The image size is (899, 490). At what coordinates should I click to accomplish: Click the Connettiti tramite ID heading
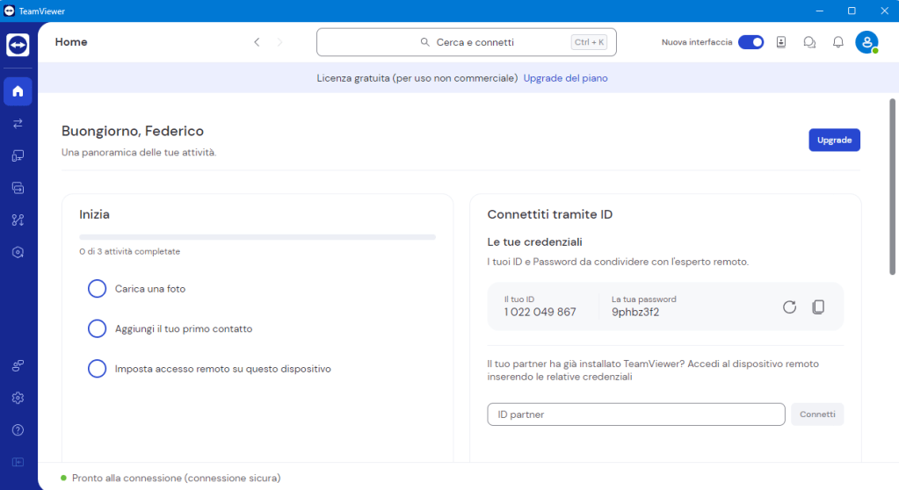[550, 214]
